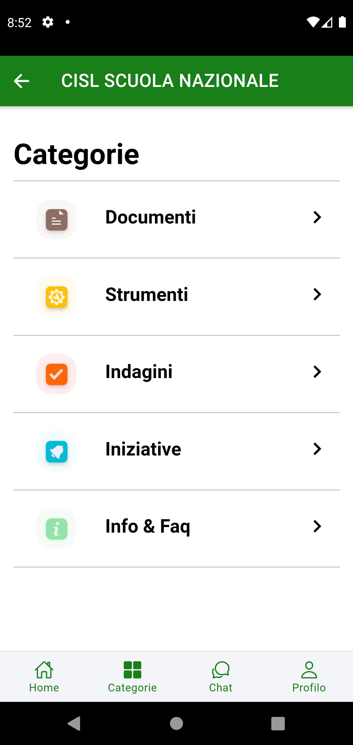The image size is (353, 745).
Task: Expand Strumenti using its chevron arrow
Action: coord(317,294)
